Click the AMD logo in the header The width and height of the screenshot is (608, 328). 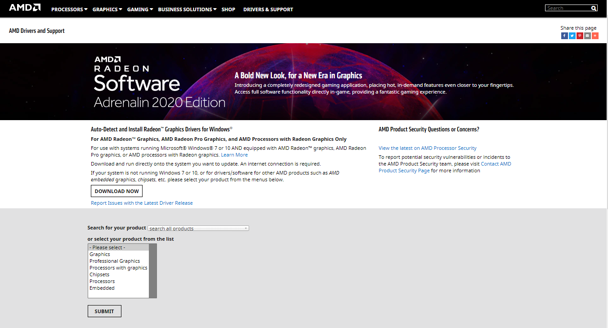point(25,8)
